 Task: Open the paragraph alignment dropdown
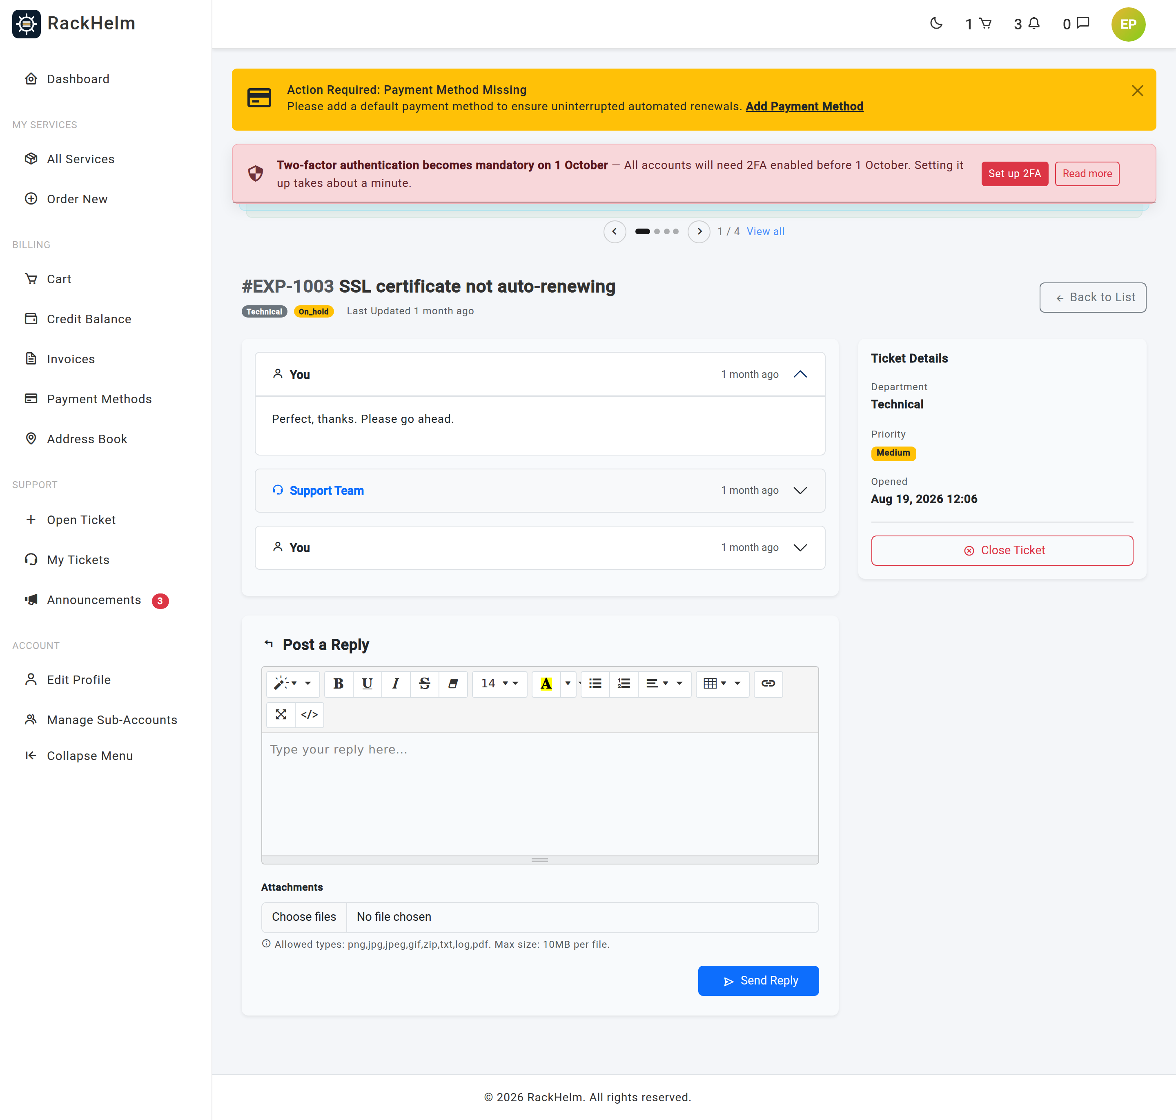664,684
